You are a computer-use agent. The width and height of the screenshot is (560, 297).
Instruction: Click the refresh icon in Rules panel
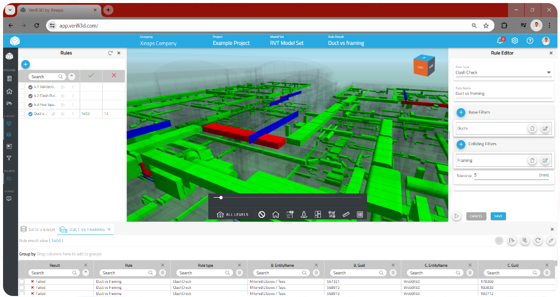110,53
